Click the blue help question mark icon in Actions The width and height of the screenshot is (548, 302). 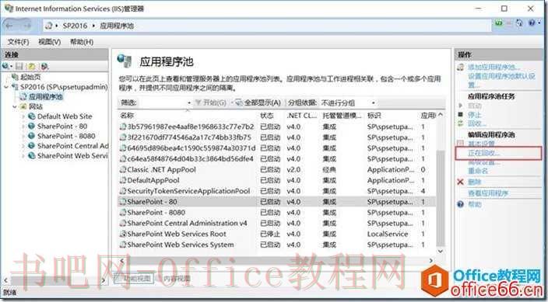461,204
